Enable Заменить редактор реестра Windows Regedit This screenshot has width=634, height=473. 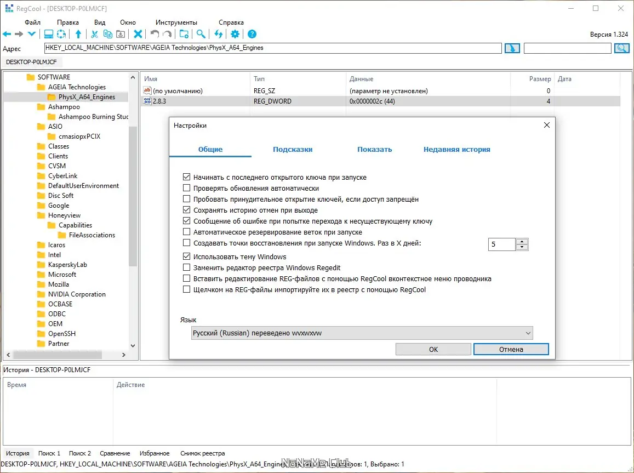[186, 267]
